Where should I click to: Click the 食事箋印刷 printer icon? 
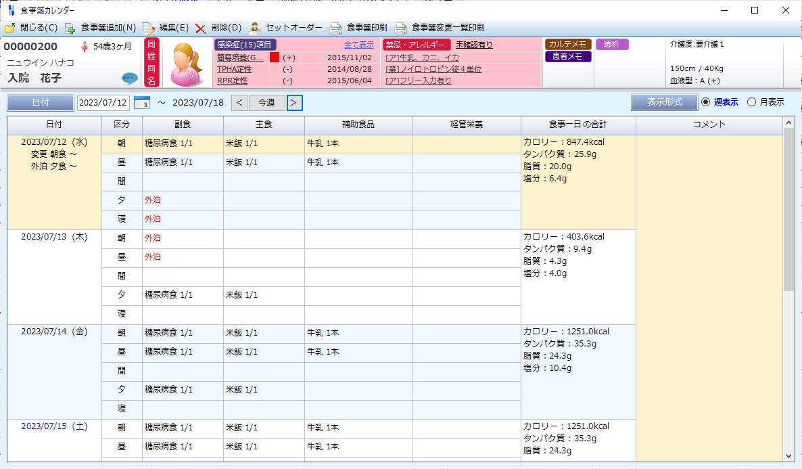[x=335, y=28]
